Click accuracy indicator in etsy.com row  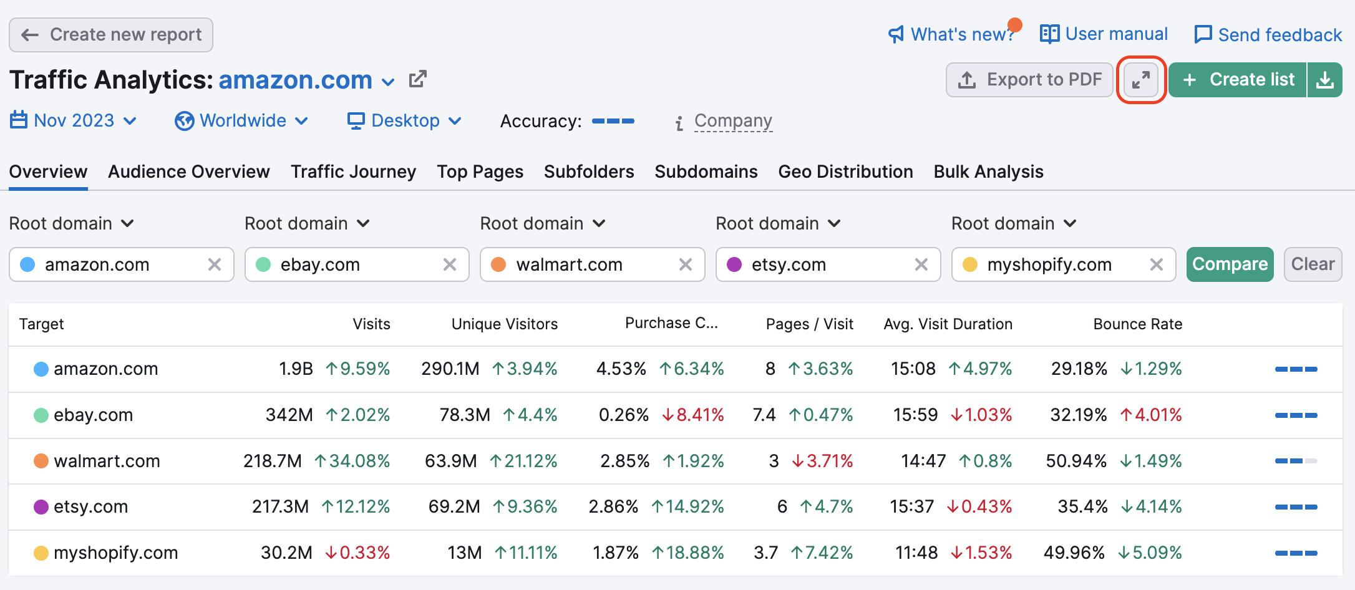point(1296,507)
